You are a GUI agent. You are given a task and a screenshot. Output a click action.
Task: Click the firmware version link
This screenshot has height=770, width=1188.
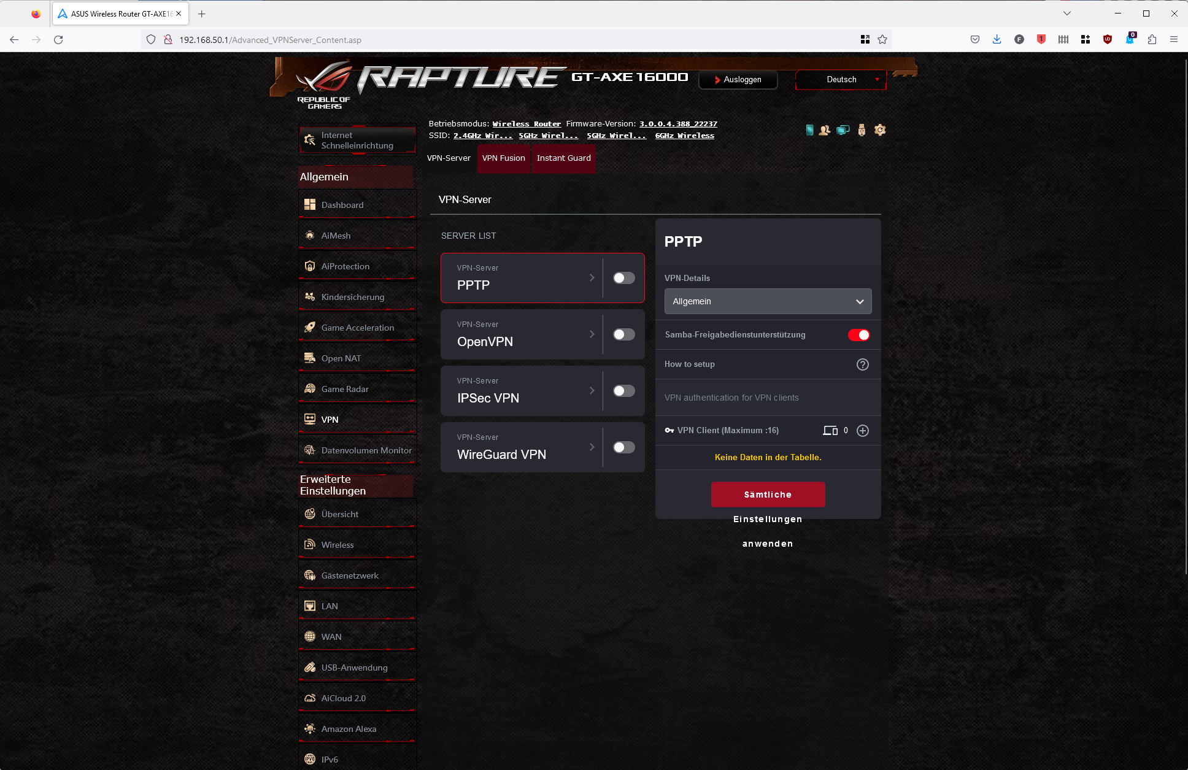coord(678,124)
